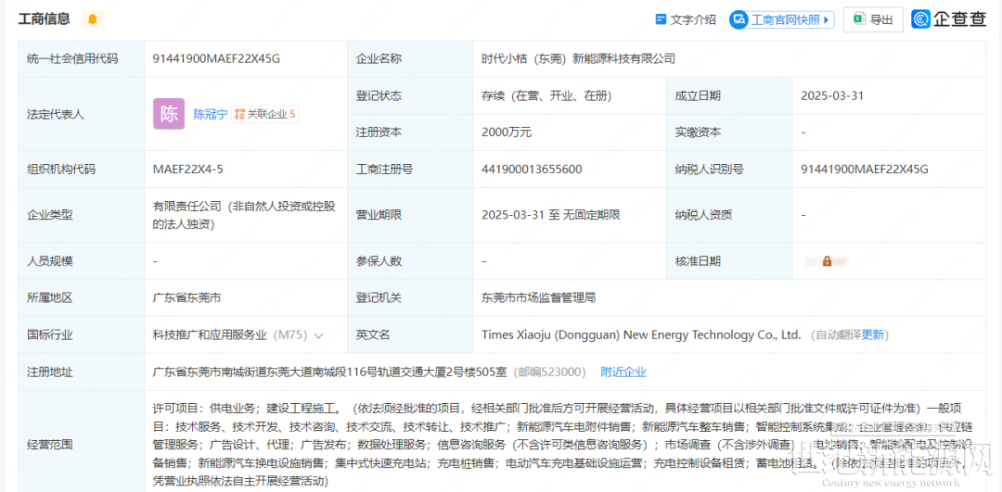Click the 法定代表人 row label

click(x=55, y=114)
